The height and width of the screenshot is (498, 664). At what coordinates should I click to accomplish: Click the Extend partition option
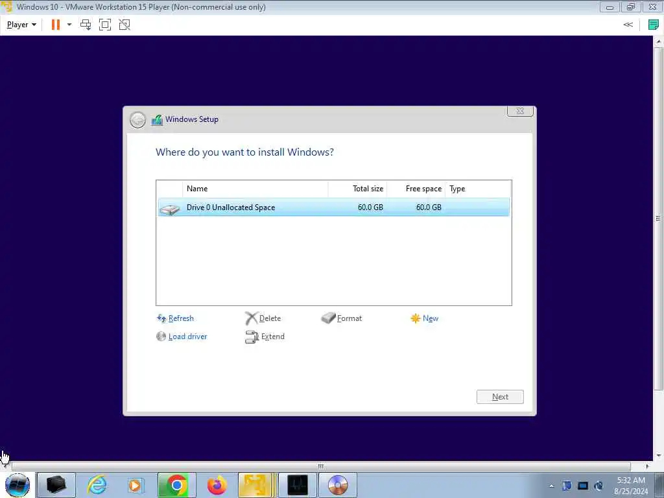tap(273, 337)
